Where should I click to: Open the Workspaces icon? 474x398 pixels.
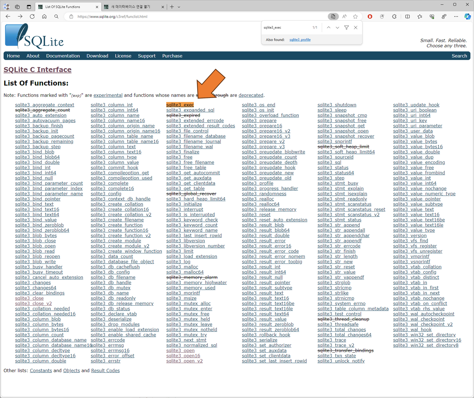(17, 7)
